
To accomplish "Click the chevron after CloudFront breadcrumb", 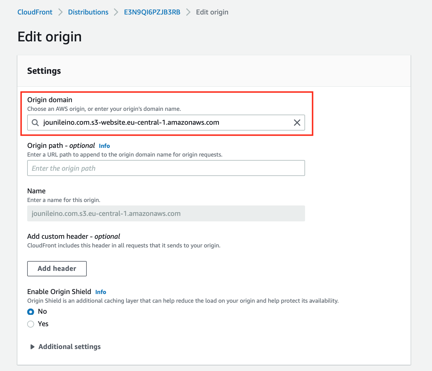I will tap(60, 12).
